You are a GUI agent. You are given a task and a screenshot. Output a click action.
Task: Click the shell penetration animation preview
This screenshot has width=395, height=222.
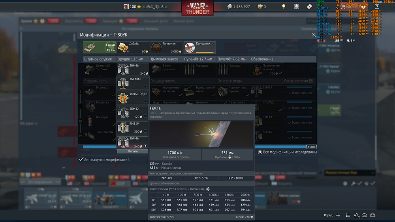[x=201, y=134]
